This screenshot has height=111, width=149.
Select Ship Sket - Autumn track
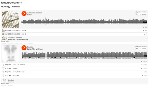74,68
